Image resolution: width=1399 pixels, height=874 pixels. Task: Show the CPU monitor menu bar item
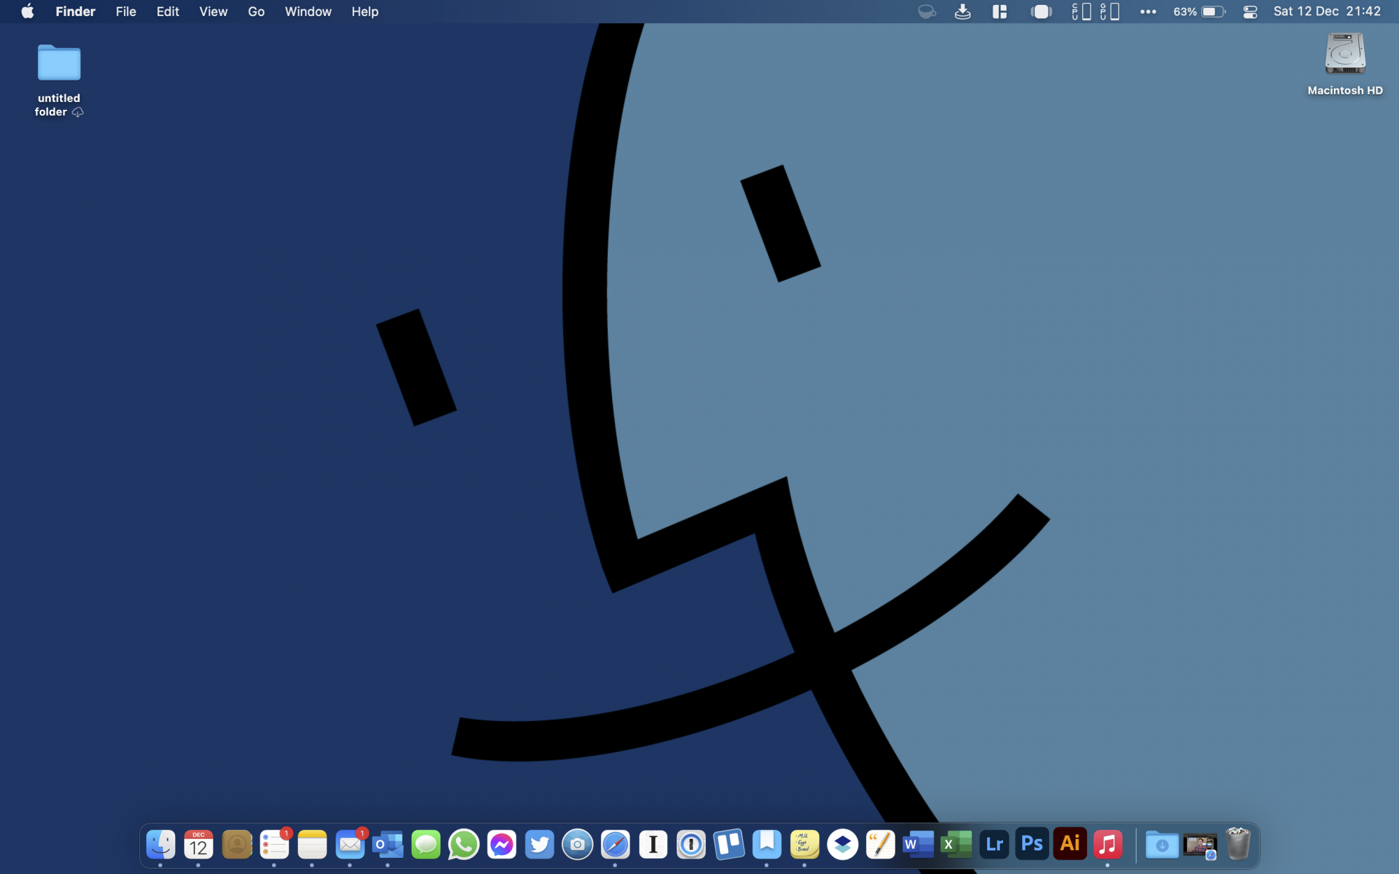coord(1081,12)
